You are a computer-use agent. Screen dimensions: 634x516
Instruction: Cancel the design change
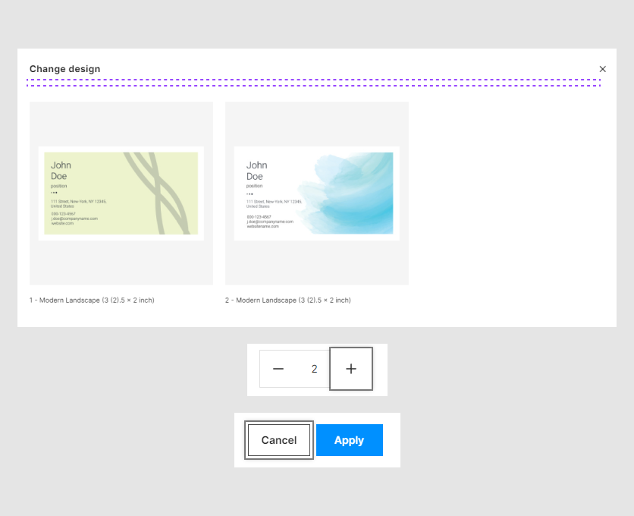279,440
